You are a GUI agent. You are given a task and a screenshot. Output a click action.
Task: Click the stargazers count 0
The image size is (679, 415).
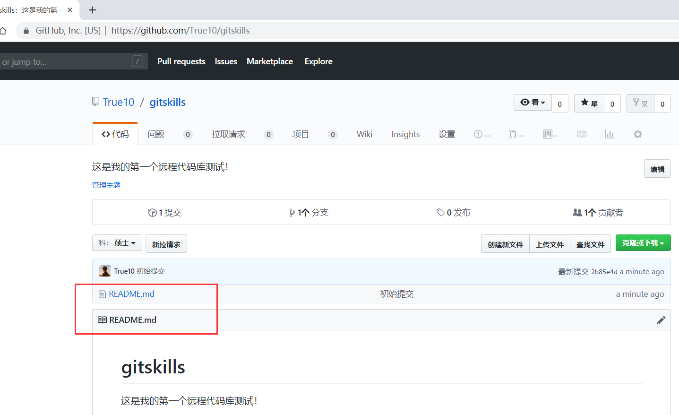click(x=612, y=104)
